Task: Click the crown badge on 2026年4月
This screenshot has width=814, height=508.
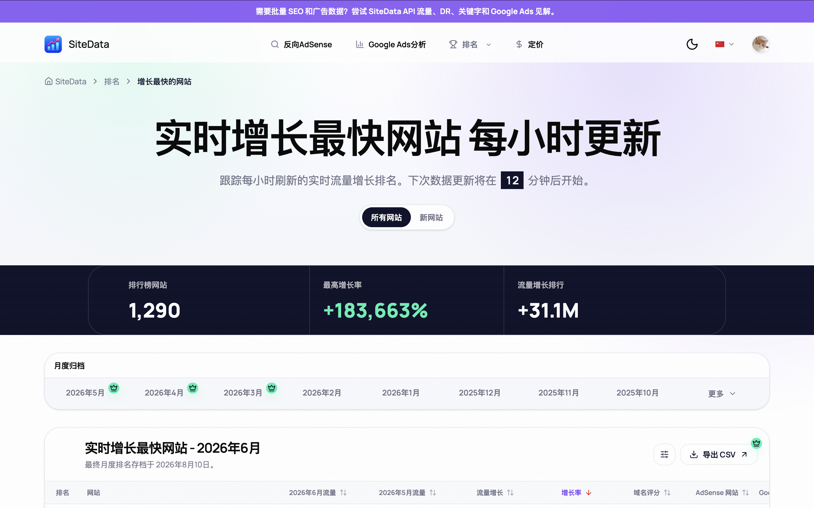Action: 193,388
